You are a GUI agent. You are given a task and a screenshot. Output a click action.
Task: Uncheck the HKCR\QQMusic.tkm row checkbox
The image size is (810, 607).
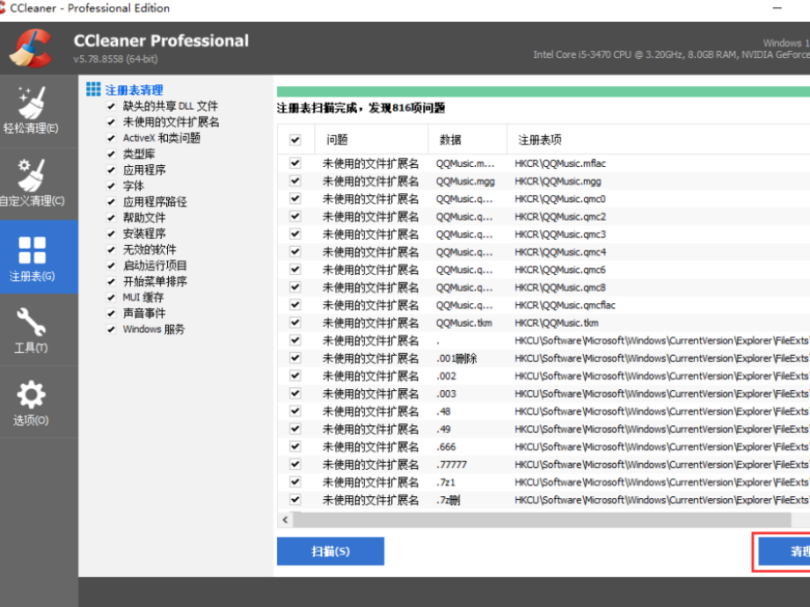point(295,323)
